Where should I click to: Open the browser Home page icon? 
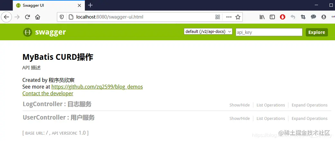coord(38,17)
